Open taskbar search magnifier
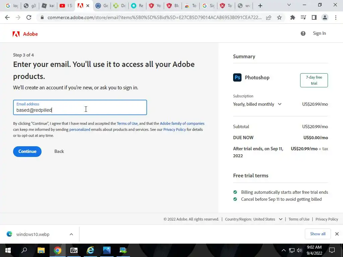 click(24, 250)
